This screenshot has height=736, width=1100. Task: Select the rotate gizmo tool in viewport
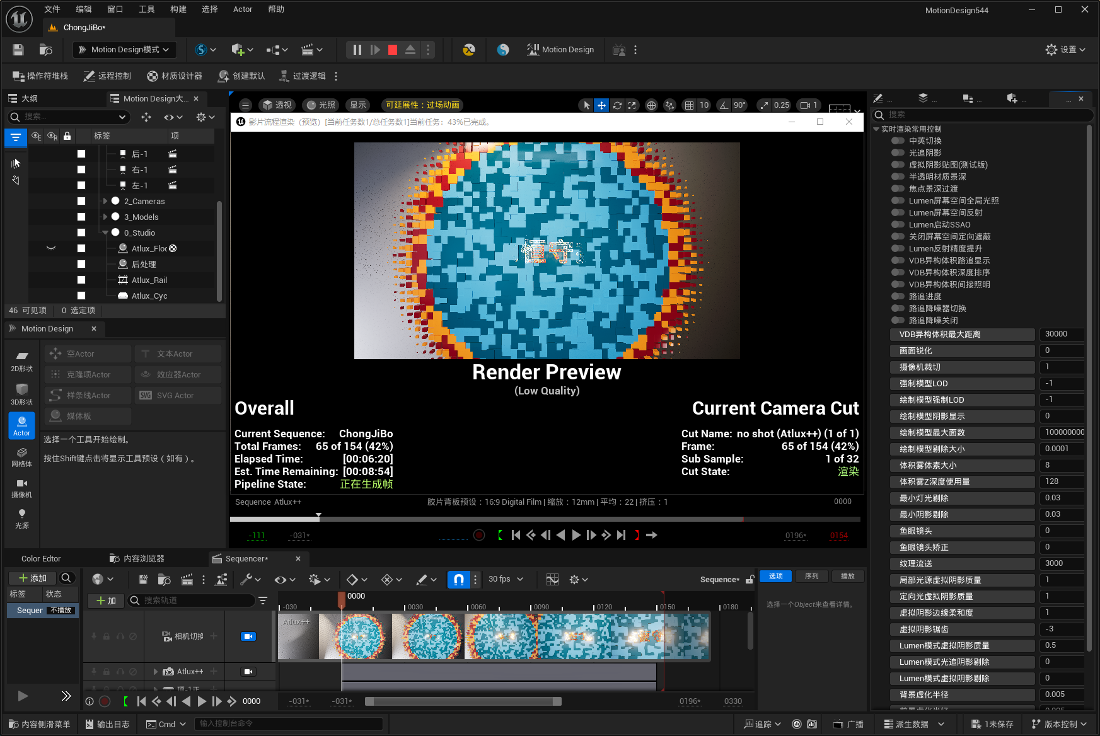(617, 105)
